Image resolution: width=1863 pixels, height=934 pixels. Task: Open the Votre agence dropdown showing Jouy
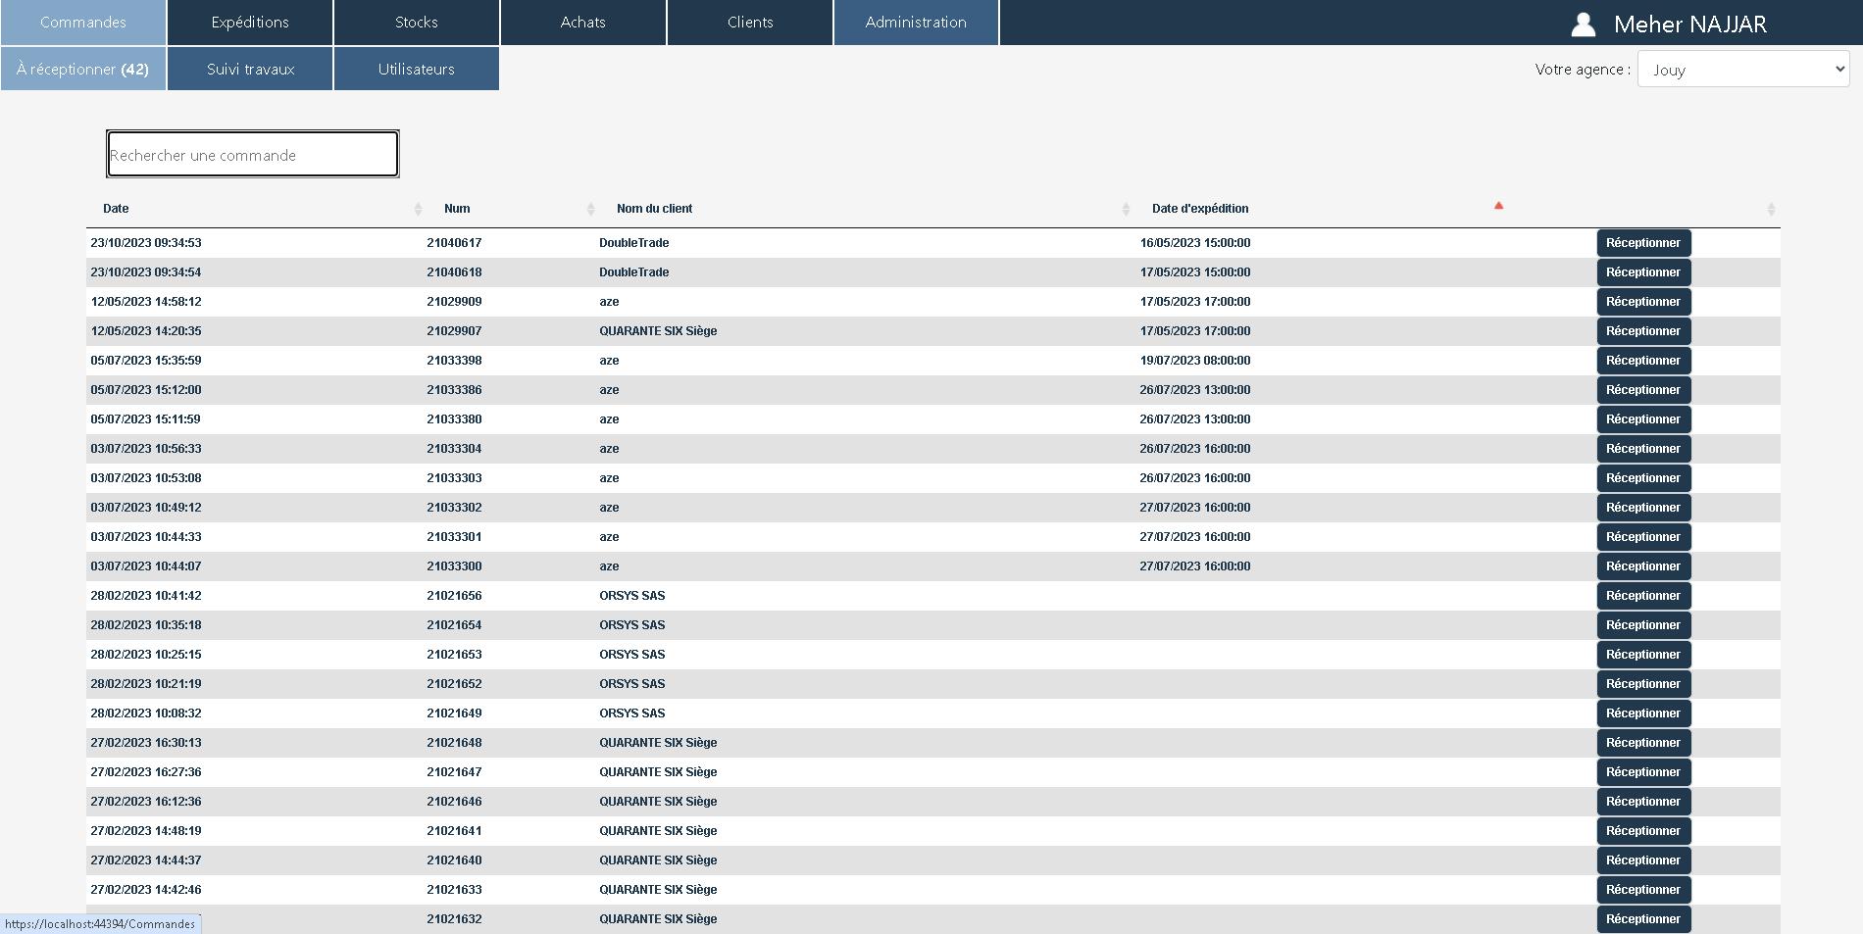click(1742, 70)
